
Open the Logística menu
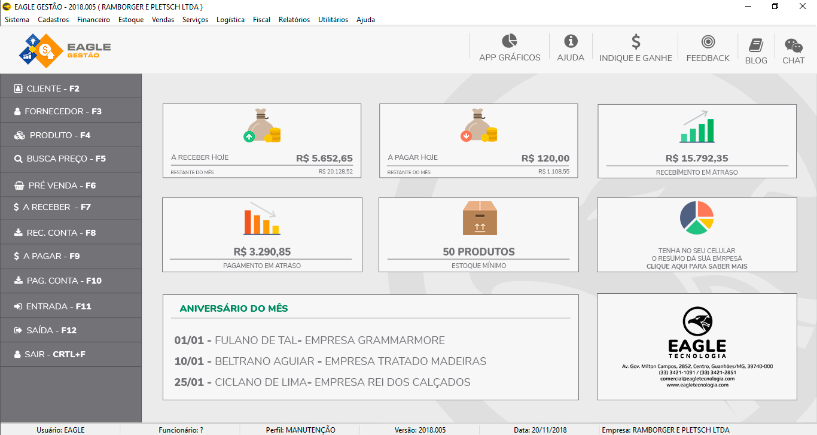tap(230, 20)
